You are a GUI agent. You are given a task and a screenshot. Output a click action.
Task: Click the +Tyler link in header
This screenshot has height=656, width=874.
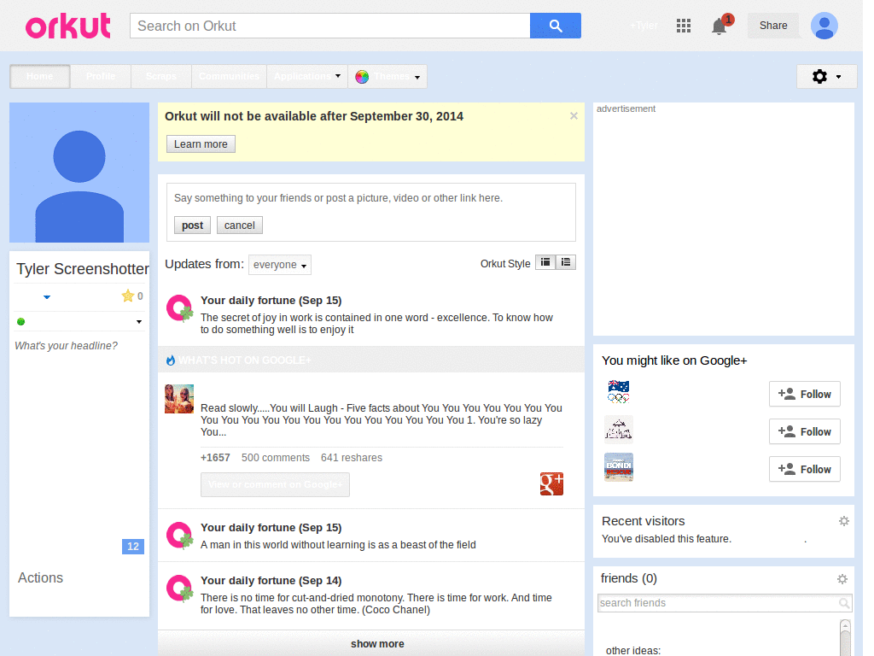(644, 26)
